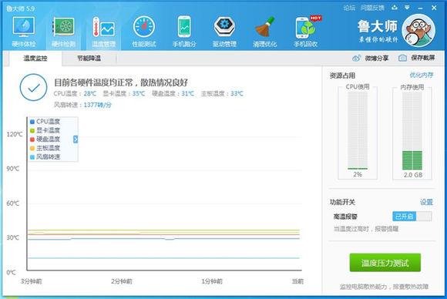
Task: Click 微博分享 share link
Action: [x=377, y=58]
